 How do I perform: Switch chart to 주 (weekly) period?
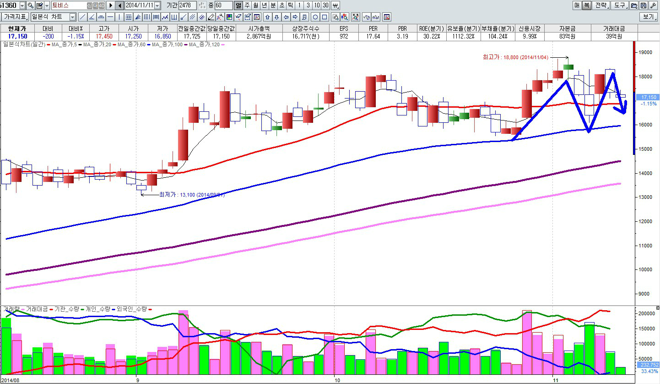click(x=247, y=5)
